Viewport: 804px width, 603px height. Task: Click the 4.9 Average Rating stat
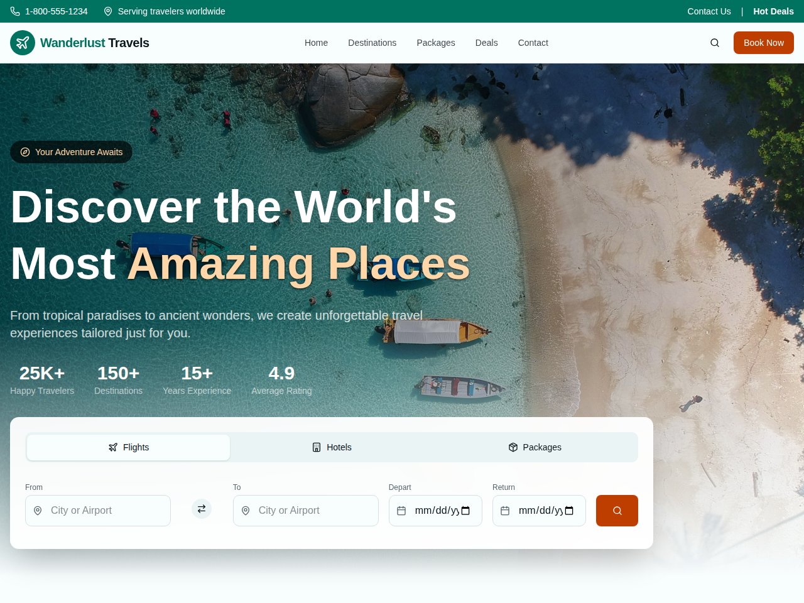(281, 380)
